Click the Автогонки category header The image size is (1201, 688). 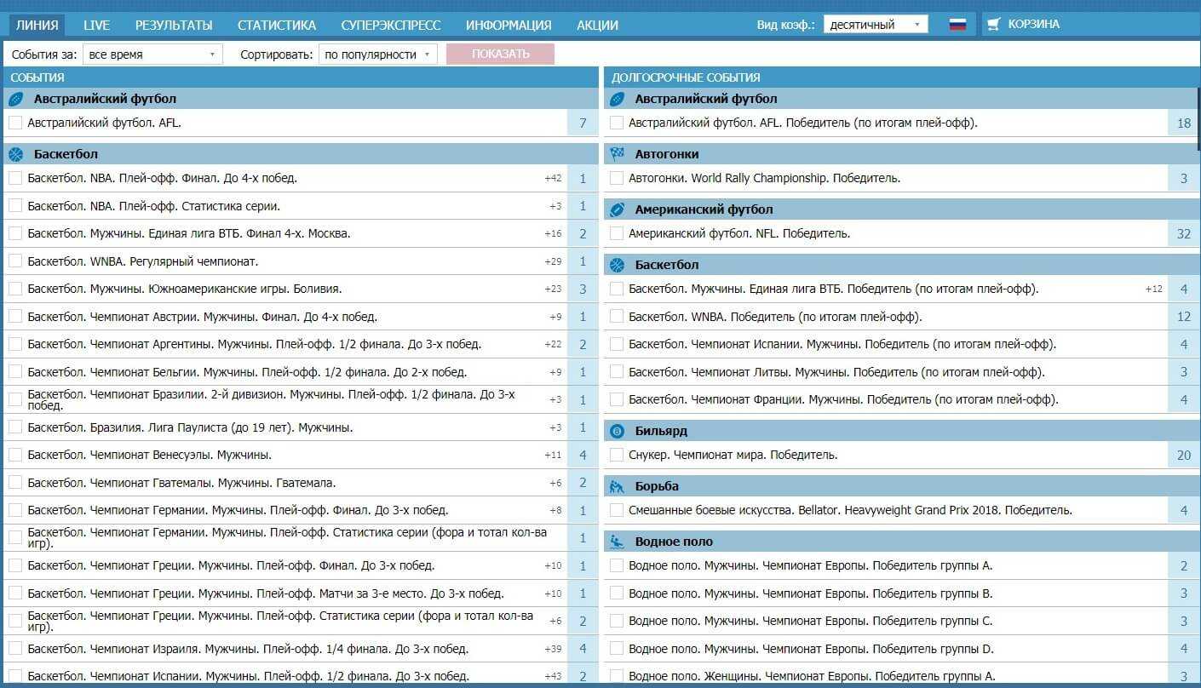pyautogui.click(x=901, y=154)
